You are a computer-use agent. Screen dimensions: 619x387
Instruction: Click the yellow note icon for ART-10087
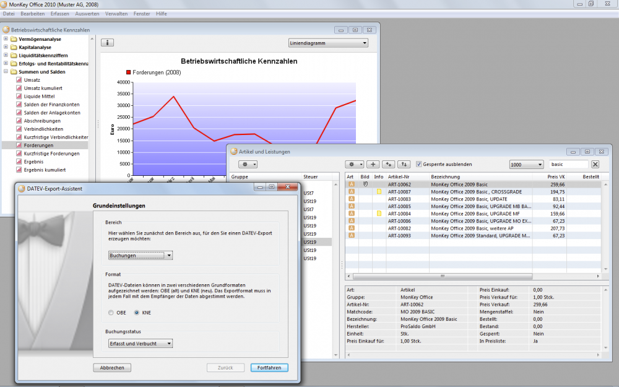379,192
